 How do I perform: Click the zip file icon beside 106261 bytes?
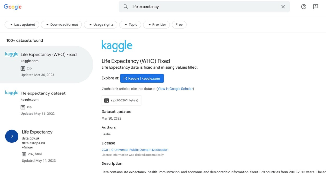pyautogui.click(x=106, y=100)
